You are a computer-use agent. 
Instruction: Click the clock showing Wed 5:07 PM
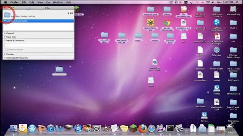click(225, 2)
